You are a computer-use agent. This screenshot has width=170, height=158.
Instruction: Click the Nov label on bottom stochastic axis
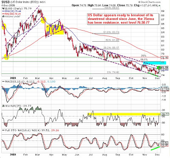pyautogui.click(x=144, y=155)
